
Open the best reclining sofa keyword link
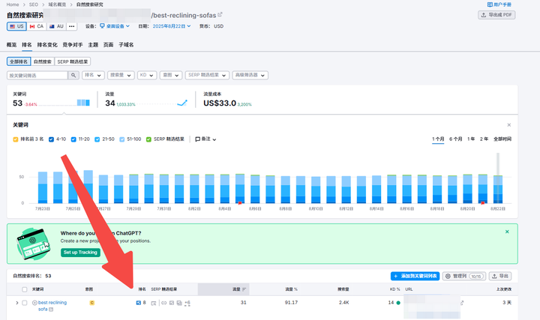click(52, 306)
